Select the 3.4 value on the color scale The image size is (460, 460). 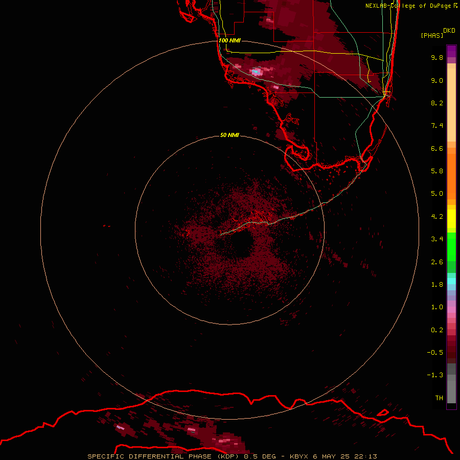[437, 239]
